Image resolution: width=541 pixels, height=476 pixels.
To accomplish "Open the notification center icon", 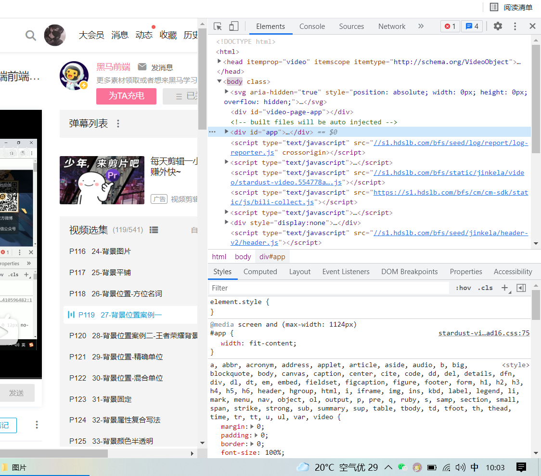I will pyautogui.click(x=521, y=467).
